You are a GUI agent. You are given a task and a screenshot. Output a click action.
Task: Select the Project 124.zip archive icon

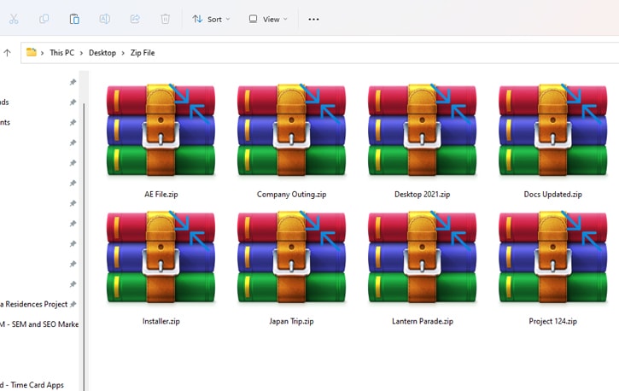552,257
